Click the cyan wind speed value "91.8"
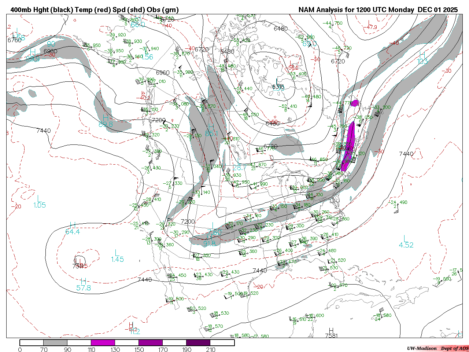Screen dimensions: 469x352 (210, 243)
